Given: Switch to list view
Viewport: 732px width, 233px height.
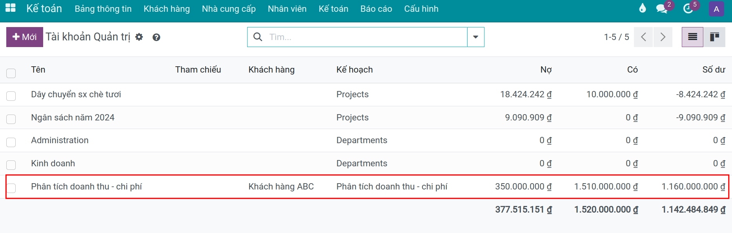Looking at the screenshot, I should pos(692,37).
